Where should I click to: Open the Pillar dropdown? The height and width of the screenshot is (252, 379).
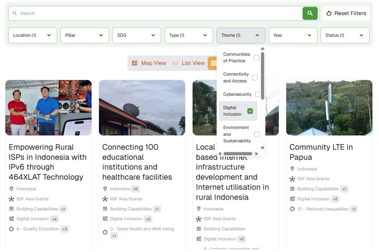pos(84,35)
